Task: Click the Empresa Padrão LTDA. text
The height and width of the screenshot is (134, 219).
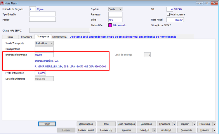Action: (x=46, y=61)
